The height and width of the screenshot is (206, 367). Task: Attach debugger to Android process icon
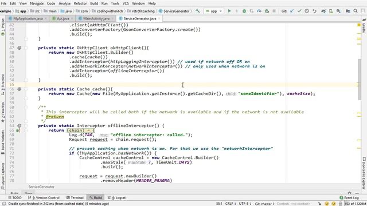(267, 11)
